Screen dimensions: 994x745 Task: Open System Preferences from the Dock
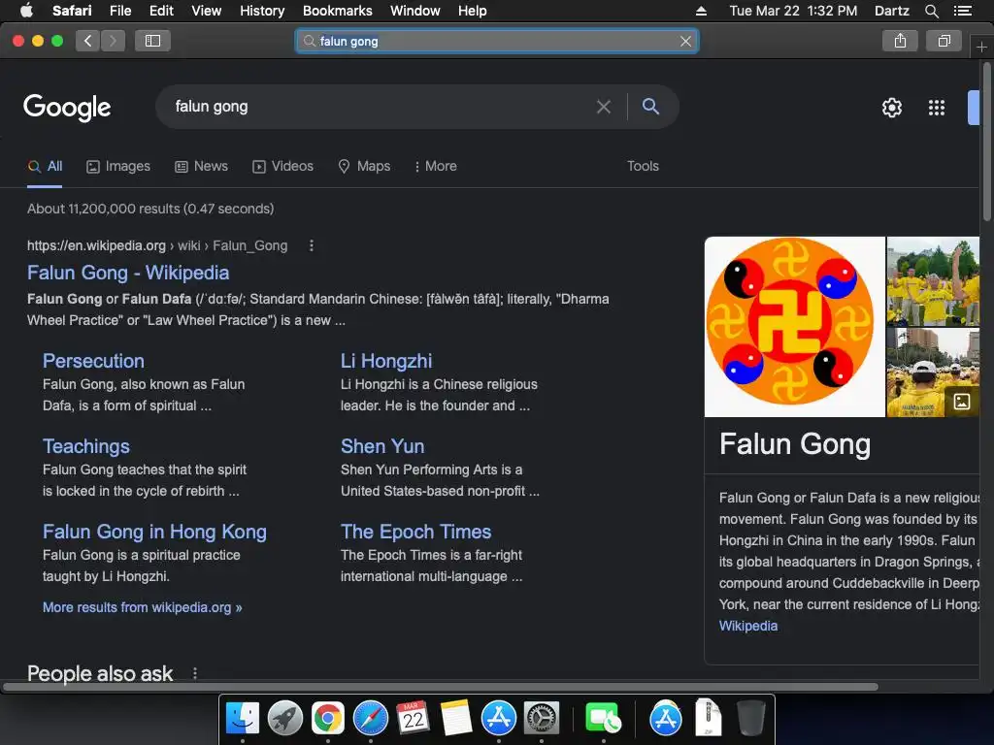click(542, 719)
